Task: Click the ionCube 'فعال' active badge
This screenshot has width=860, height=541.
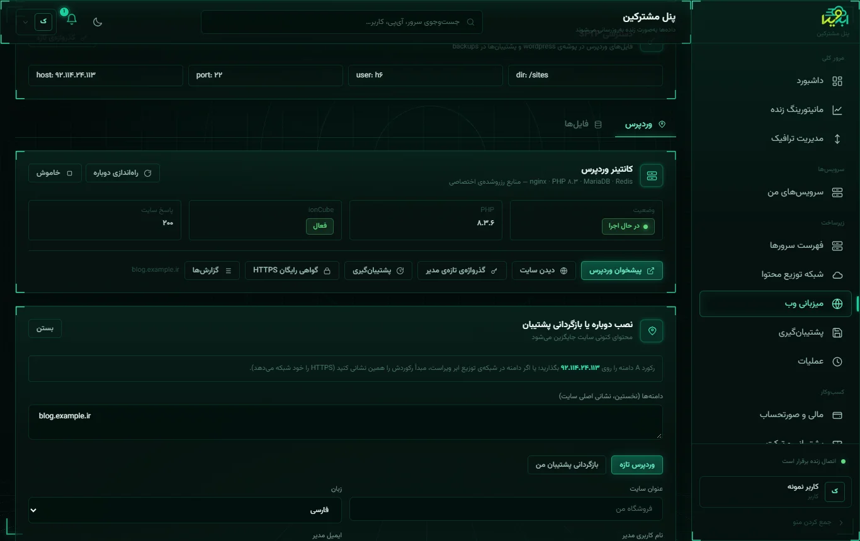Action: 320,226
